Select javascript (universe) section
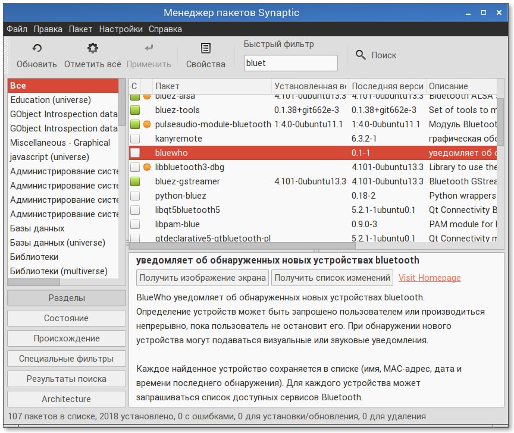The height and width of the screenshot is (433, 514). [x=63, y=157]
